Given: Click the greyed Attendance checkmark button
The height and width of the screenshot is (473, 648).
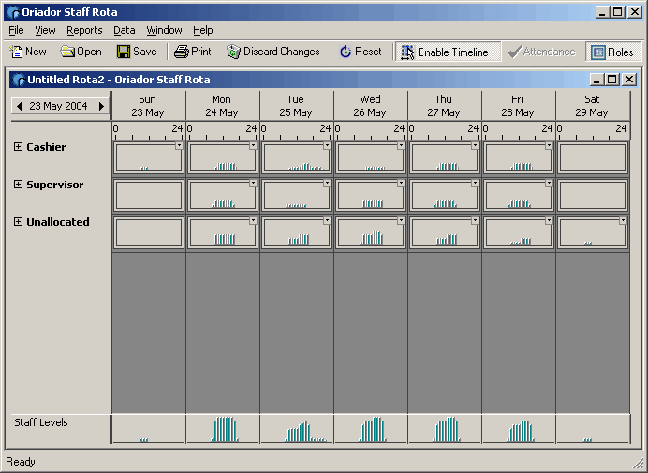Looking at the screenshot, I should click(x=541, y=52).
